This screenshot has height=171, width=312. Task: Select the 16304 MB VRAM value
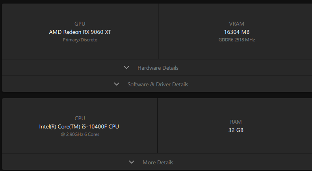[x=237, y=32]
